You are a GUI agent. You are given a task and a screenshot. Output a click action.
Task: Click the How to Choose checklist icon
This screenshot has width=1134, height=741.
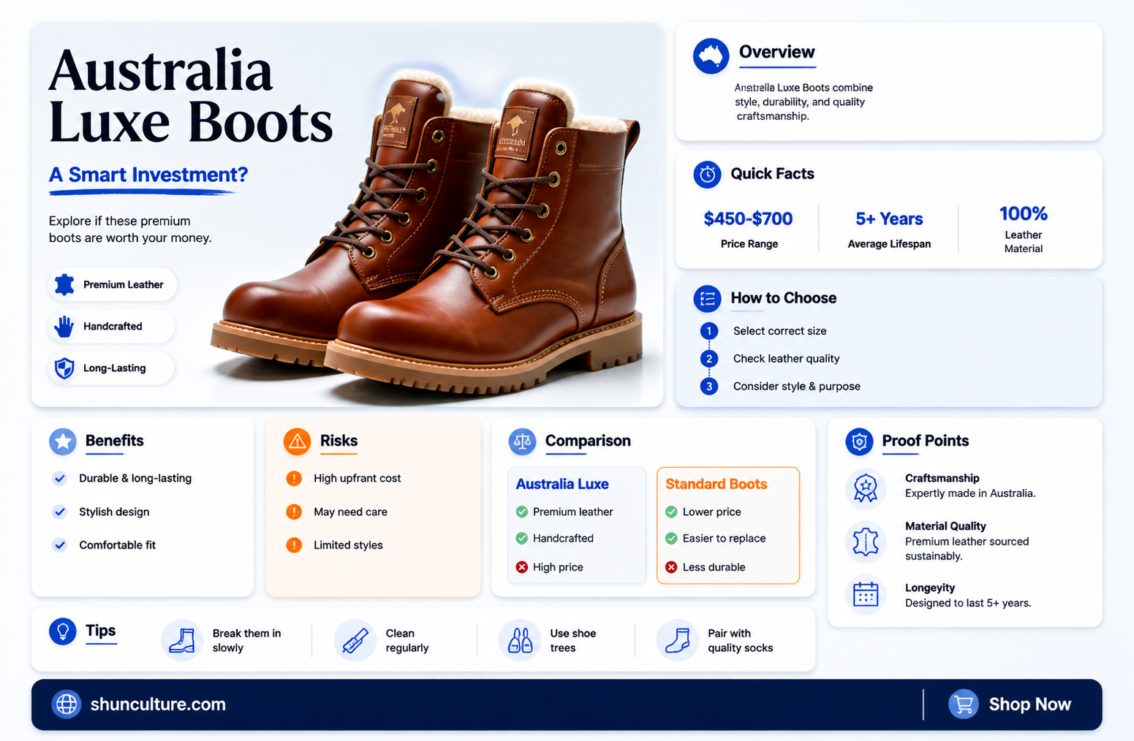pyautogui.click(x=707, y=299)
